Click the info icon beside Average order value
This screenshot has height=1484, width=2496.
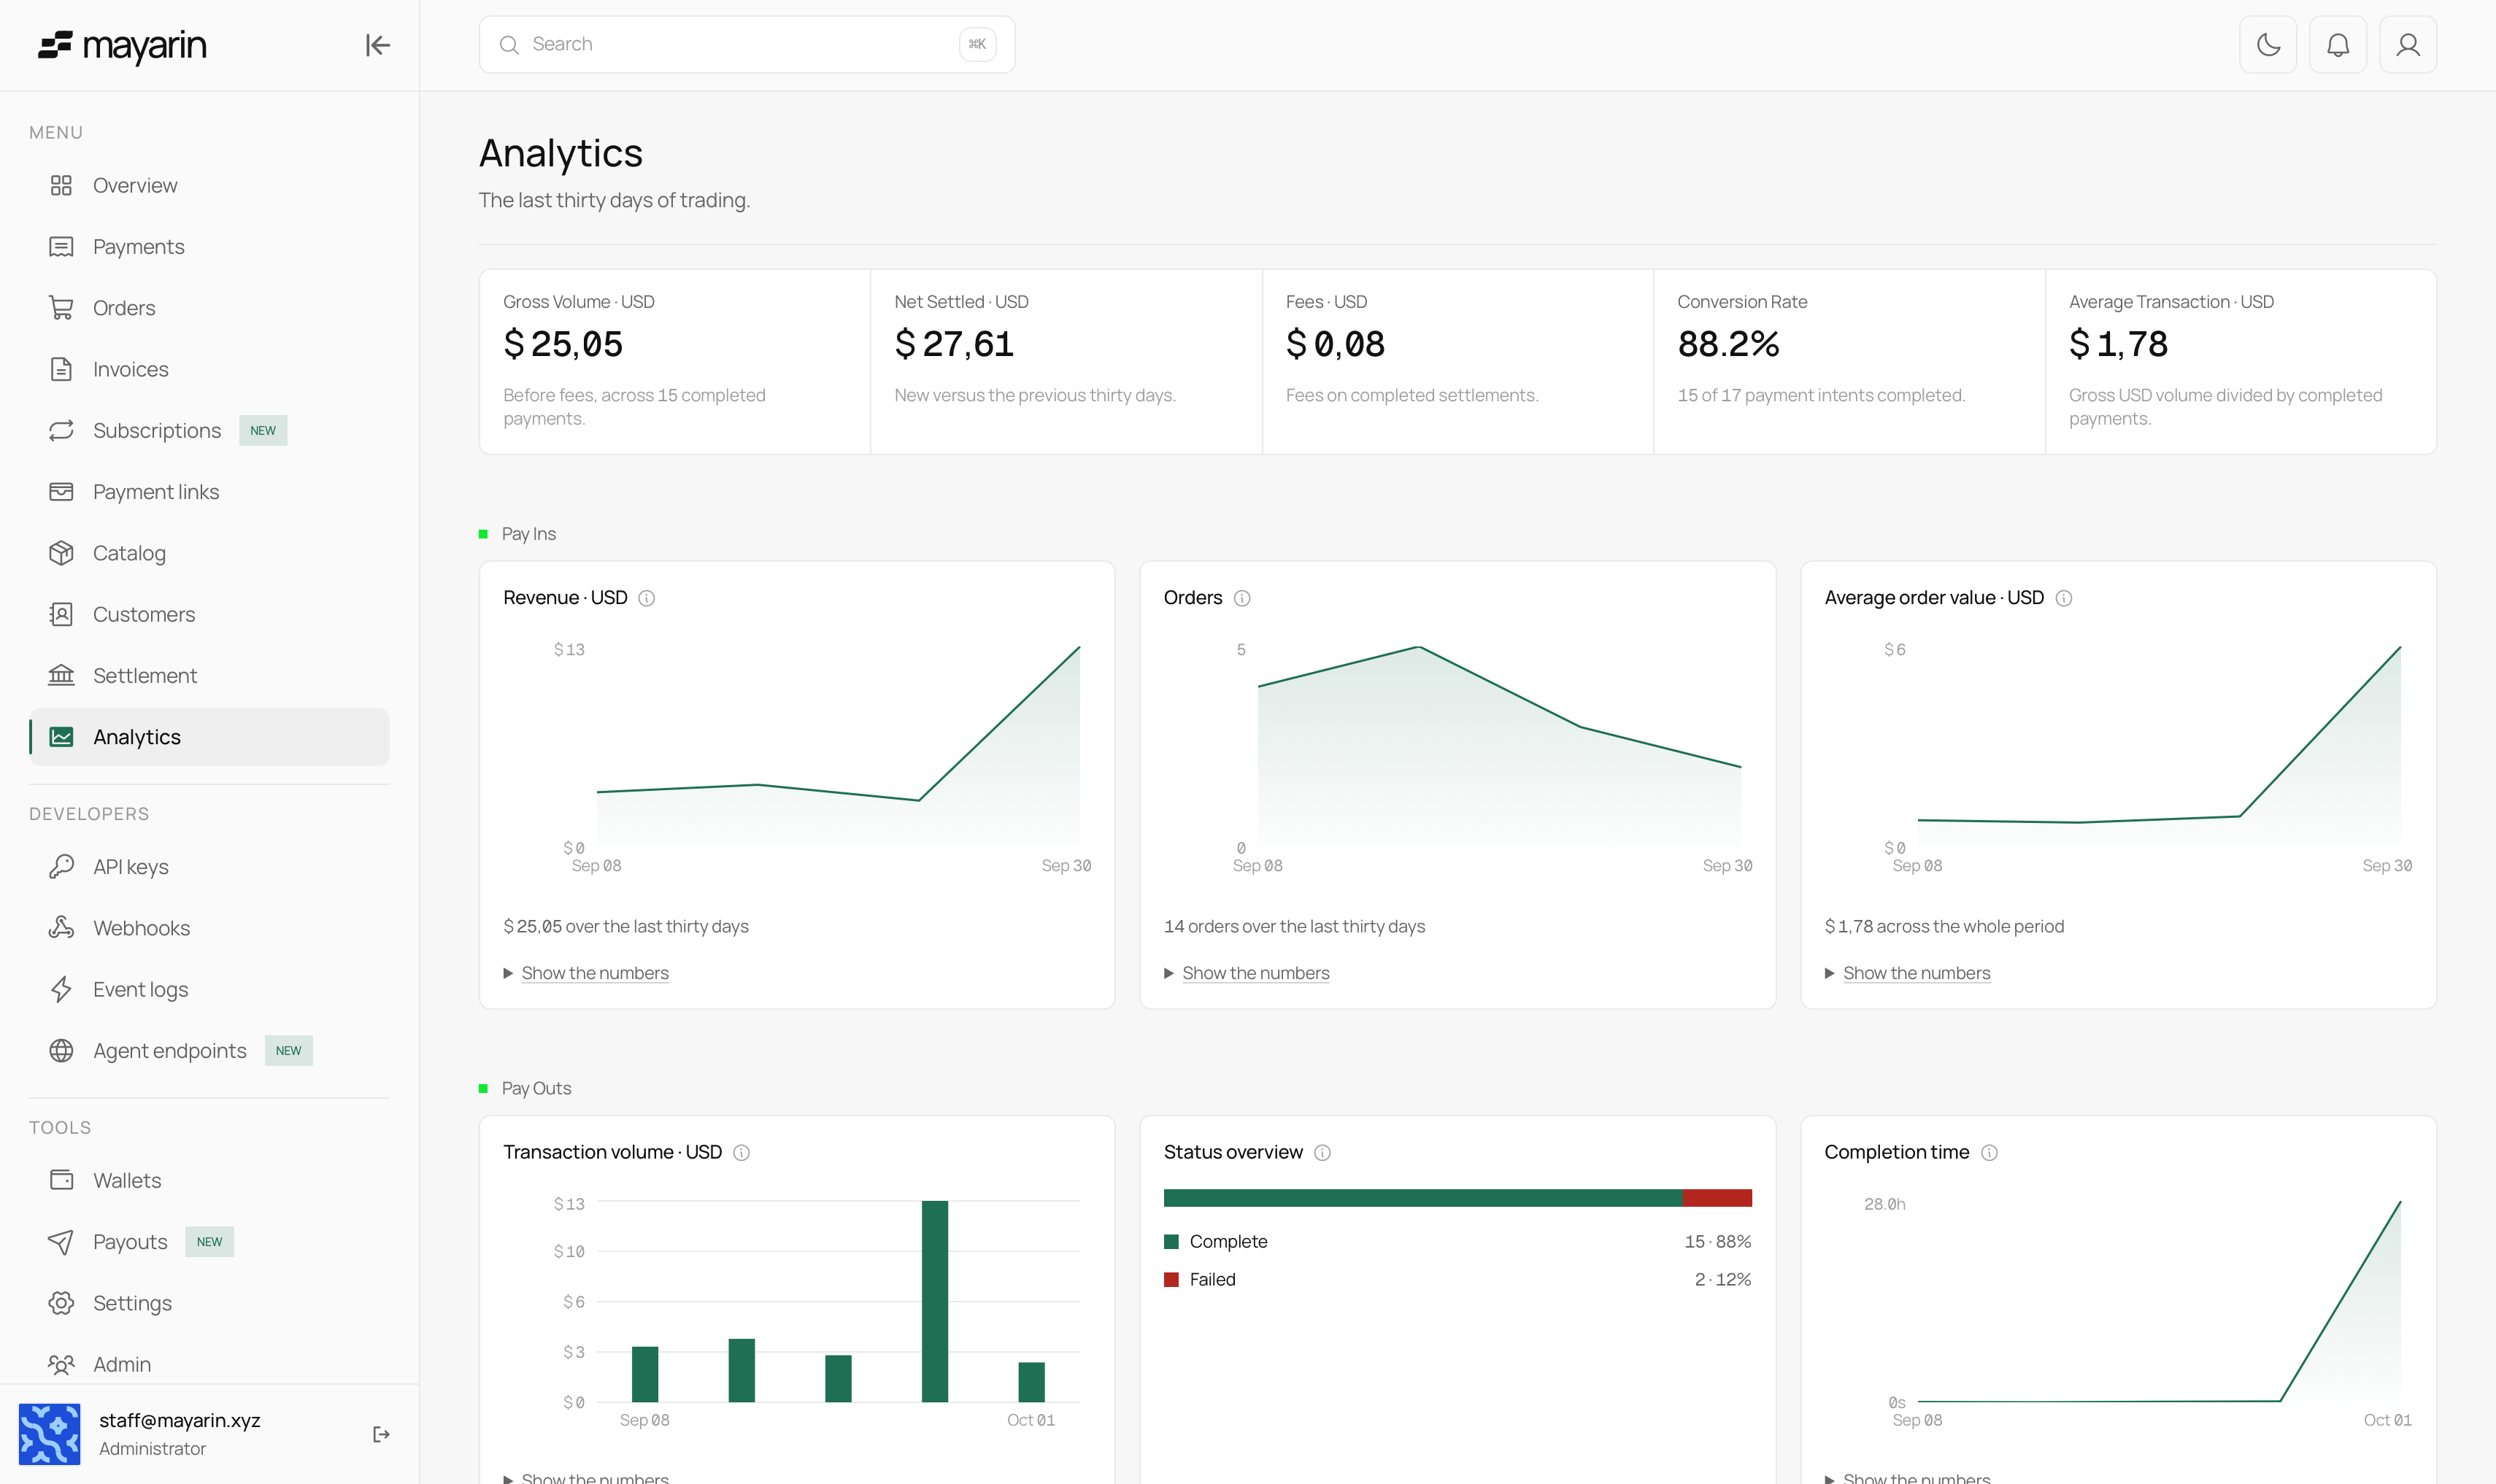click(2063, 598)
